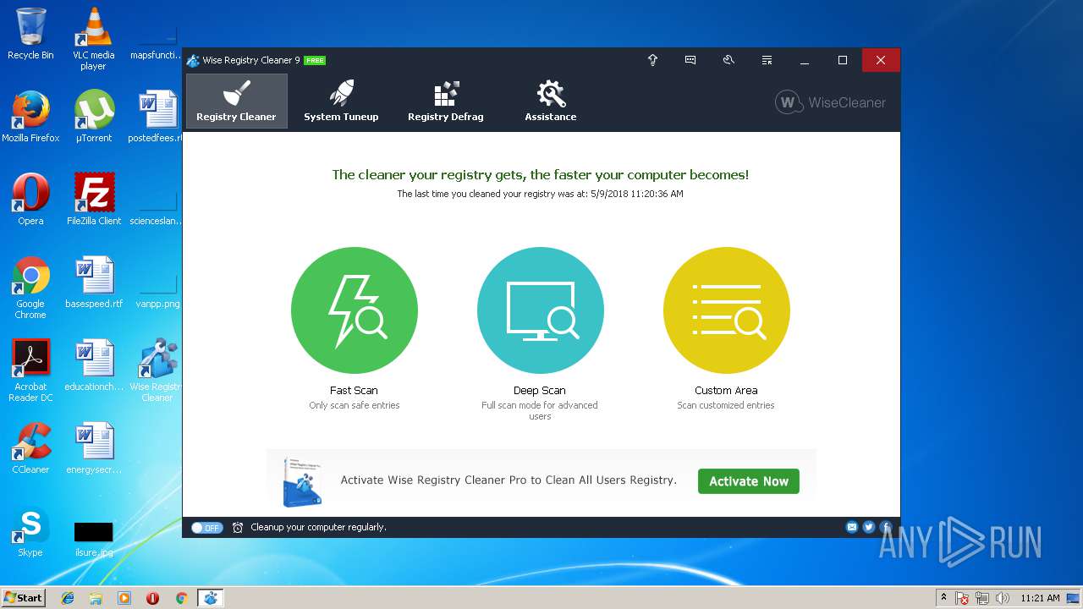Click the WiseCleaner logo

click(830, 102)
